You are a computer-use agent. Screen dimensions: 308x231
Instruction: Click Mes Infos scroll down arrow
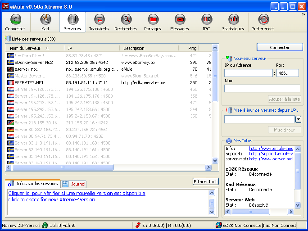pyautogui.click(x=298, y=205)
